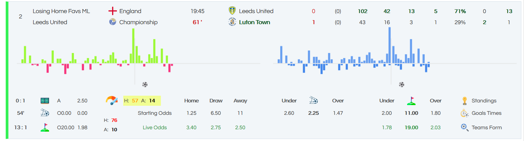Click the Luton Town club crest
The height and width of the screenshot is (141, 524).
coord(232,22)
